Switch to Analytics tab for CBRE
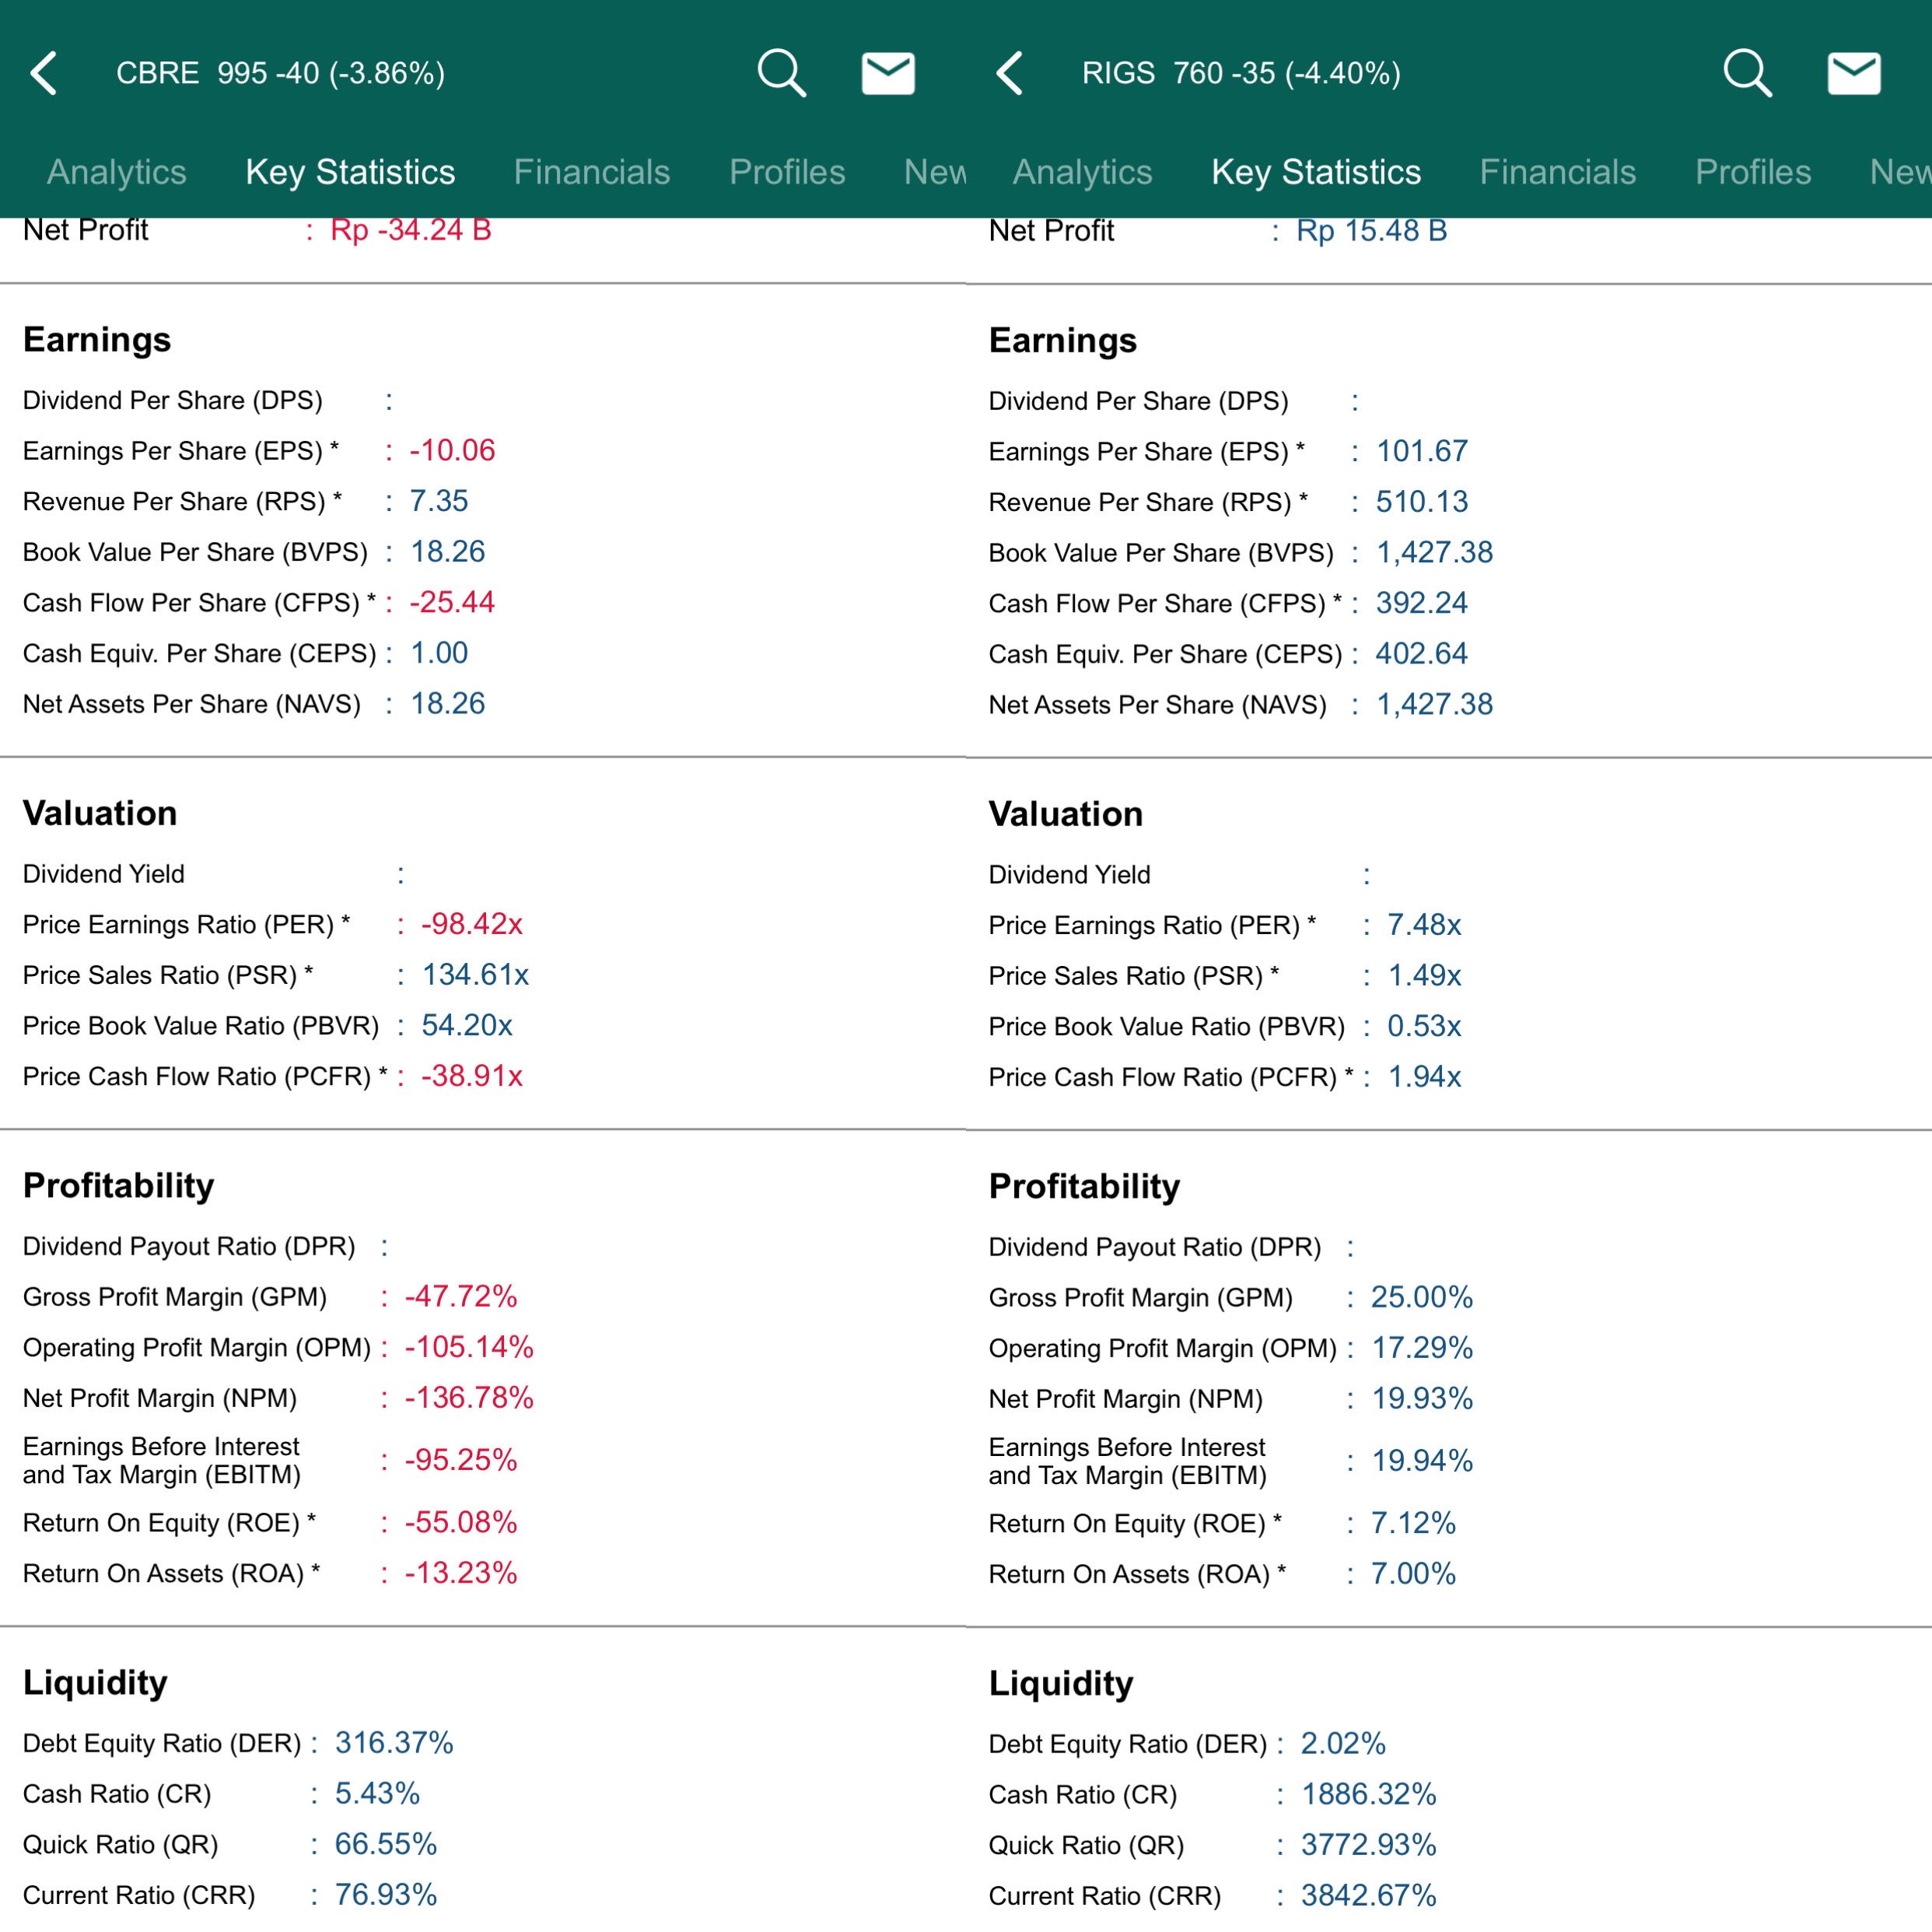Image resolution: width=1932 pixels, height=1932 pixels. 116,172
